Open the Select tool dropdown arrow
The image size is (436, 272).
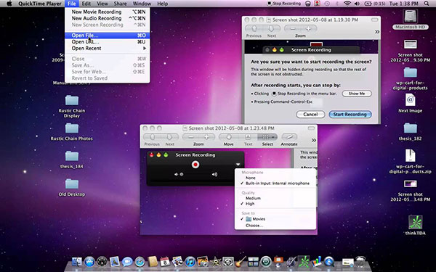pos(274,137)
